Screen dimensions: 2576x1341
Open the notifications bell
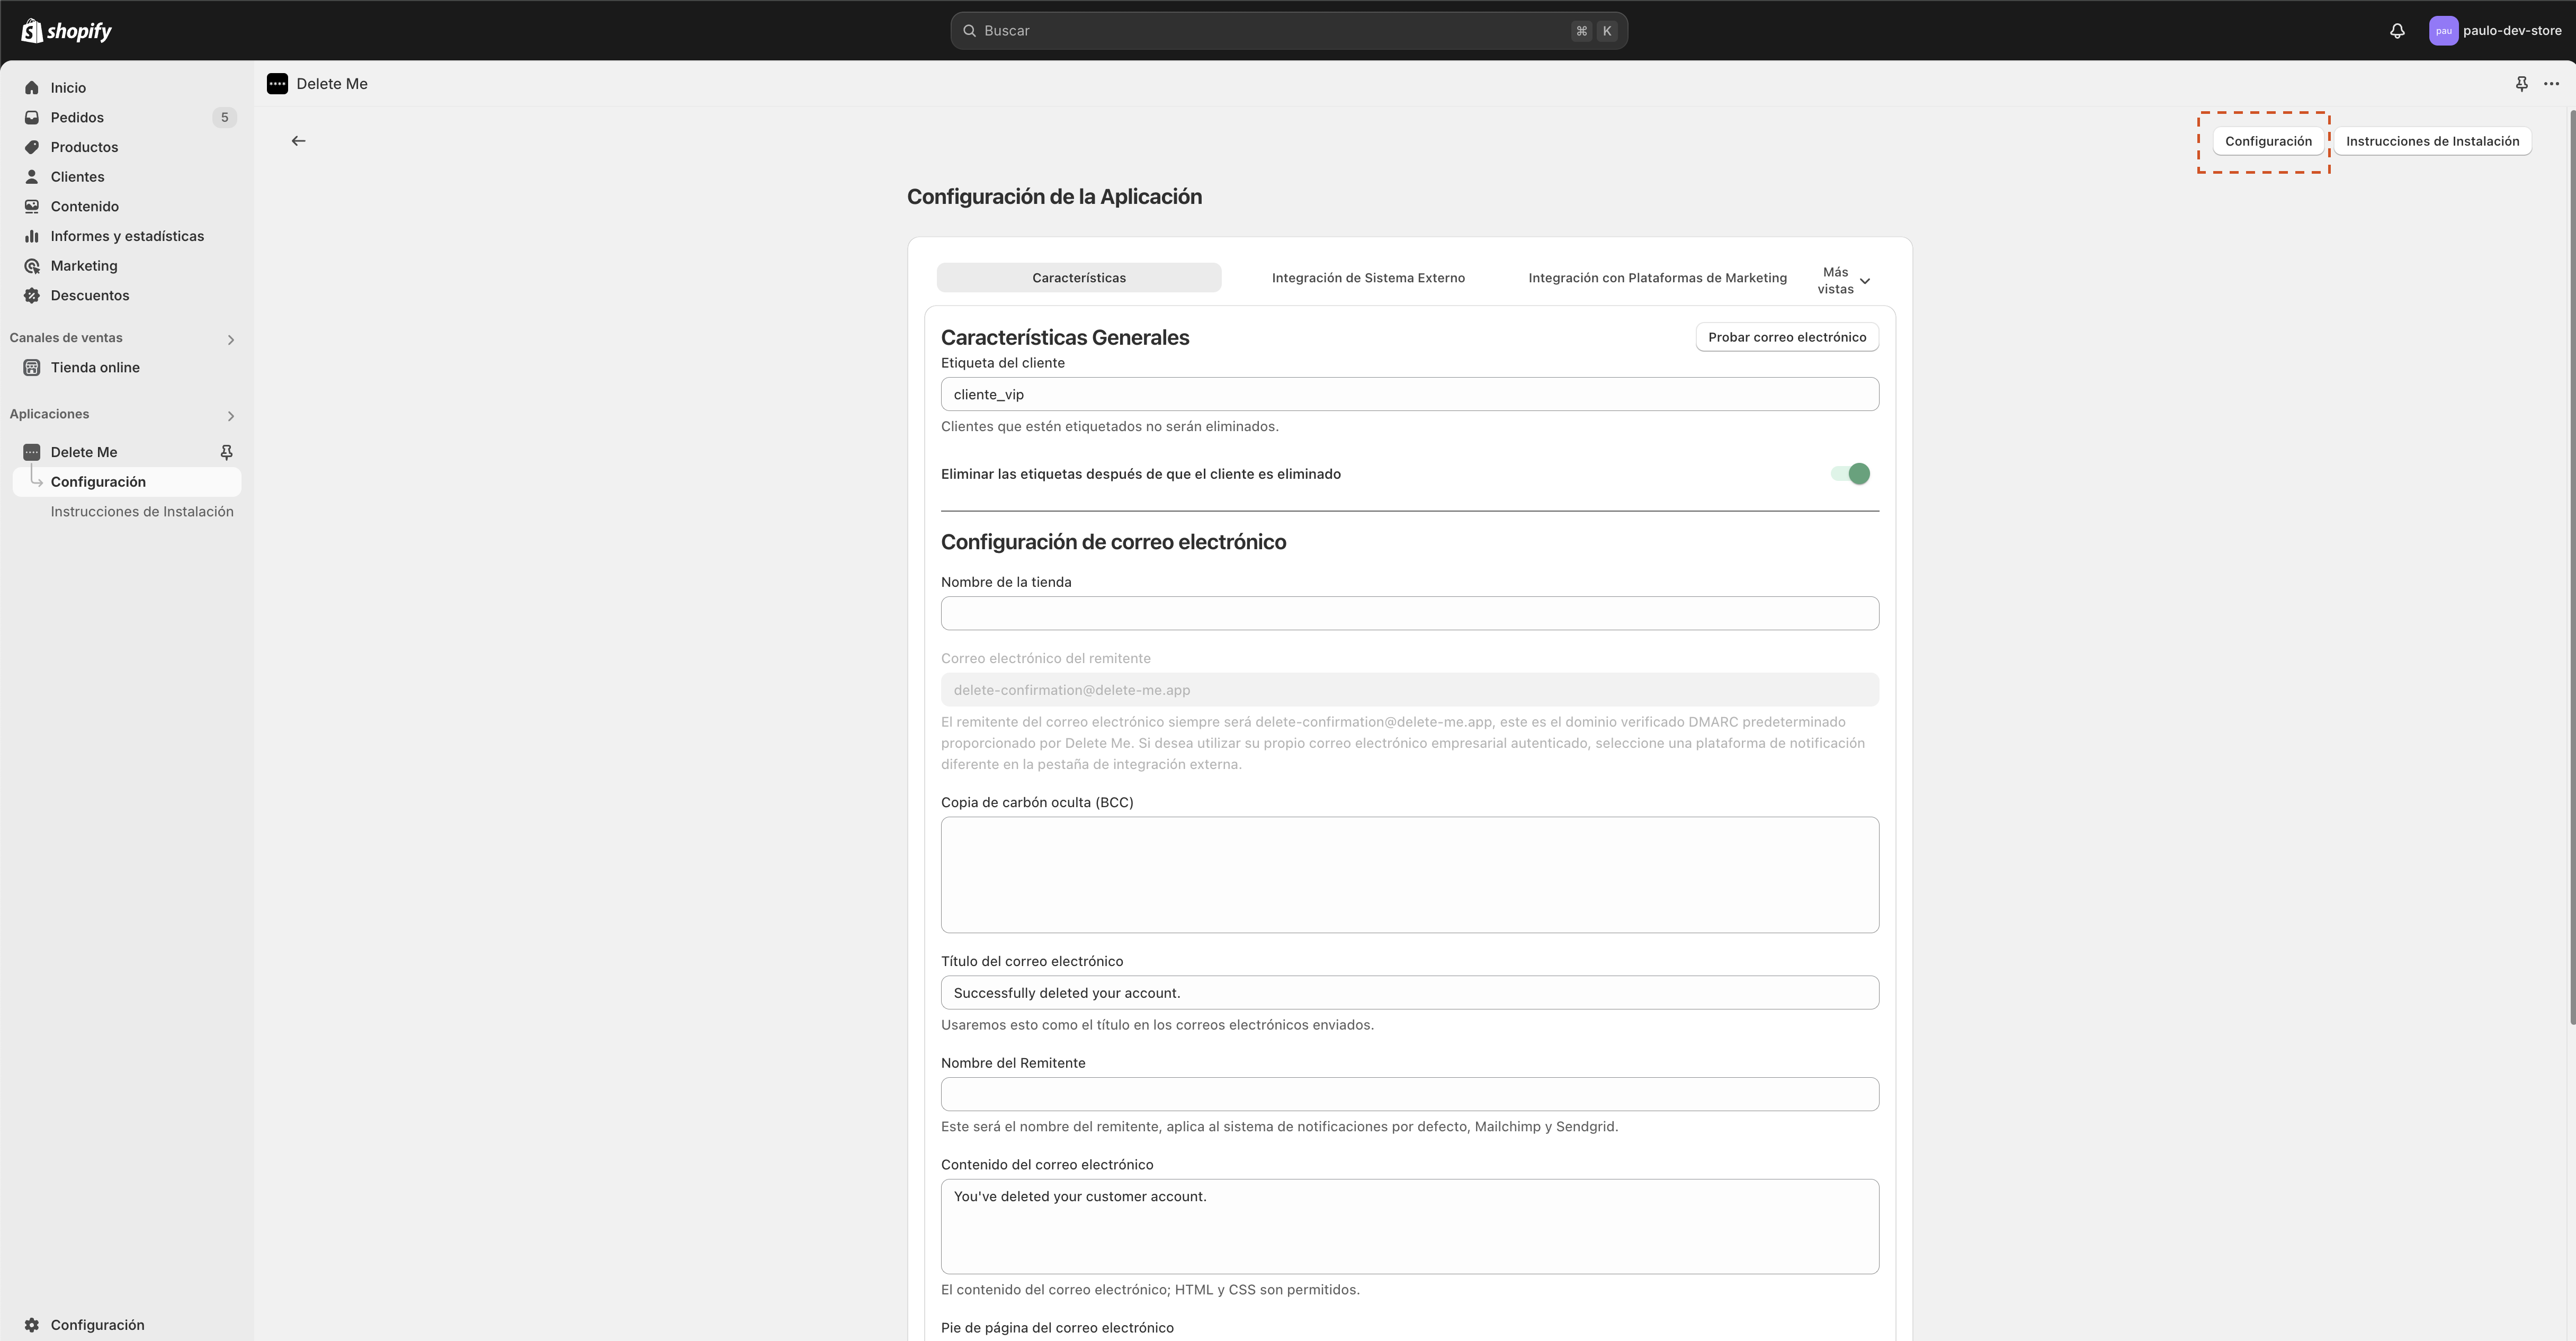coord(2397,31)
